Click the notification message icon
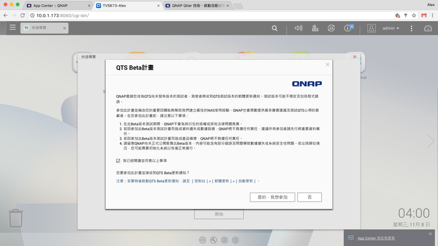Viewport: 438px width, 246px height. pos(351,238)
